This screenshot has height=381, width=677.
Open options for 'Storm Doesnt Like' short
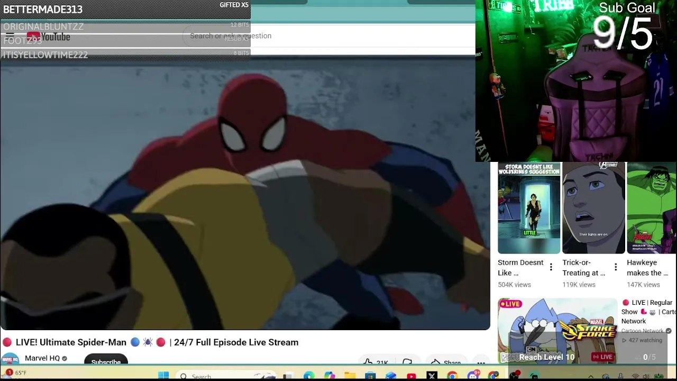[x=551, y=267]
